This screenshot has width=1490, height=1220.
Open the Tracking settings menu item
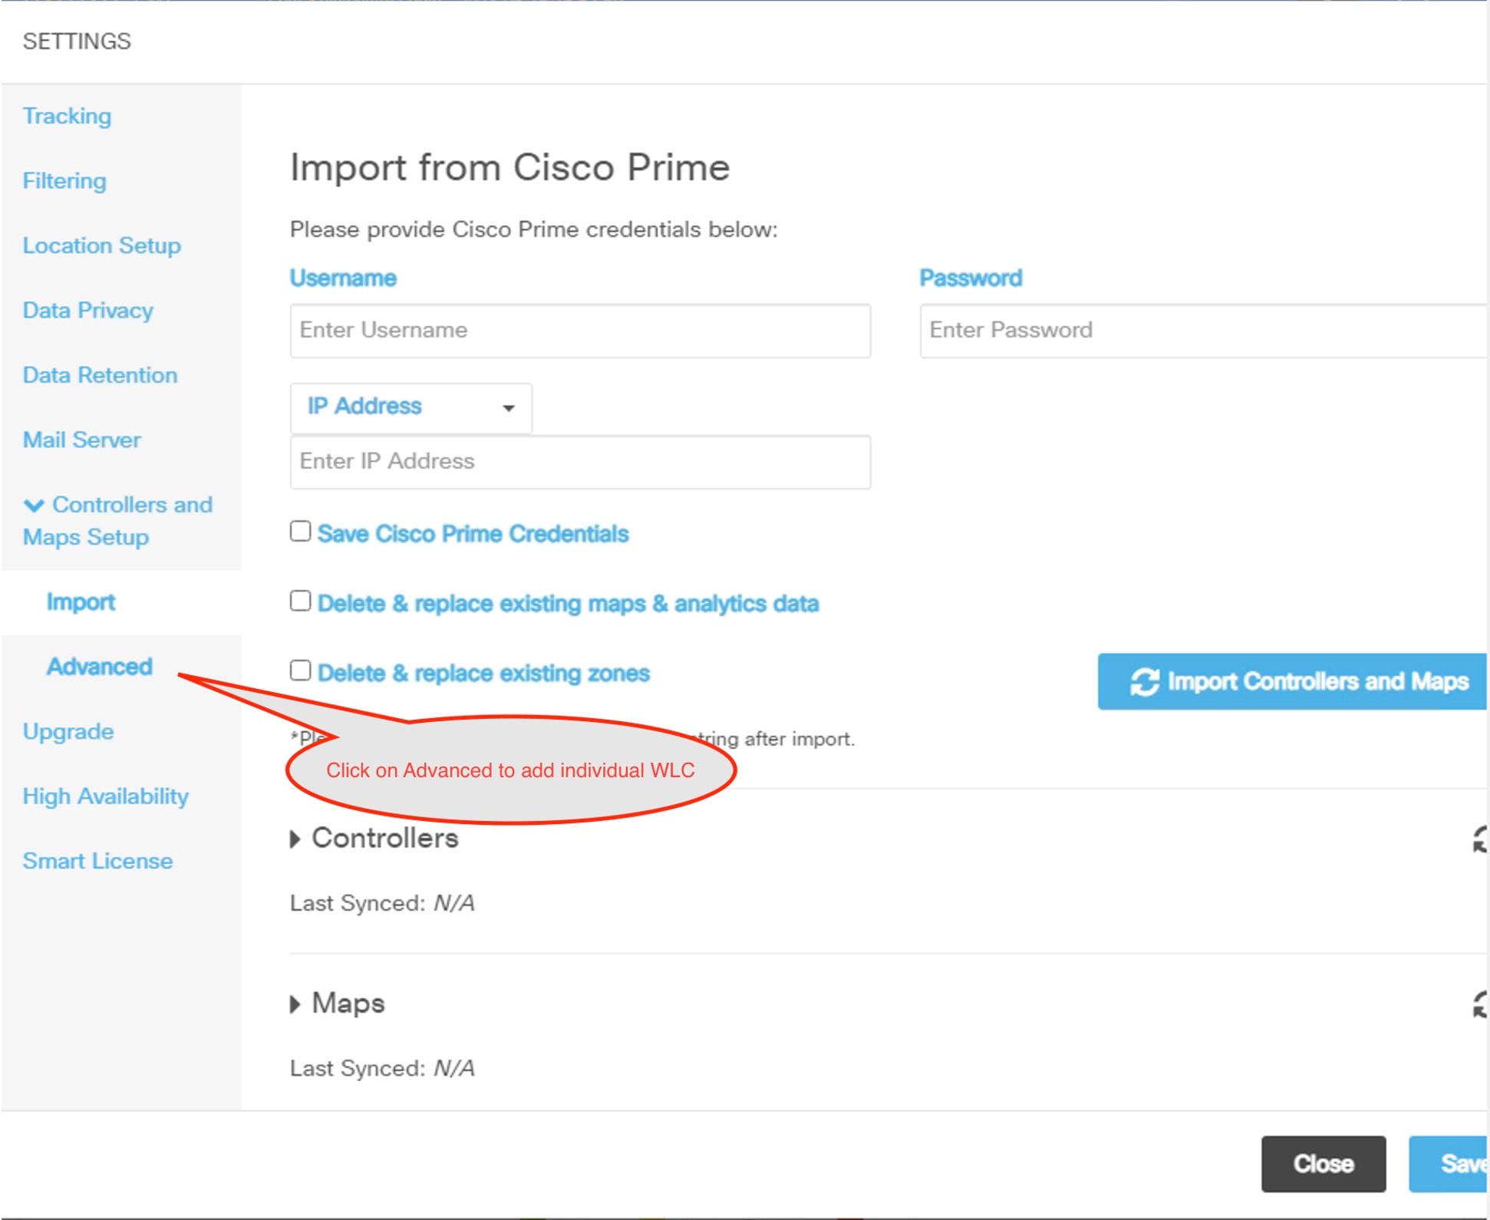coord(67,116)
